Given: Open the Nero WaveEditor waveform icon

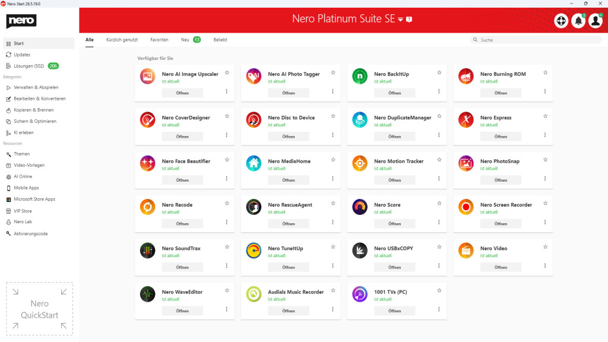Looking at the screenshot, I should (147, 294).
